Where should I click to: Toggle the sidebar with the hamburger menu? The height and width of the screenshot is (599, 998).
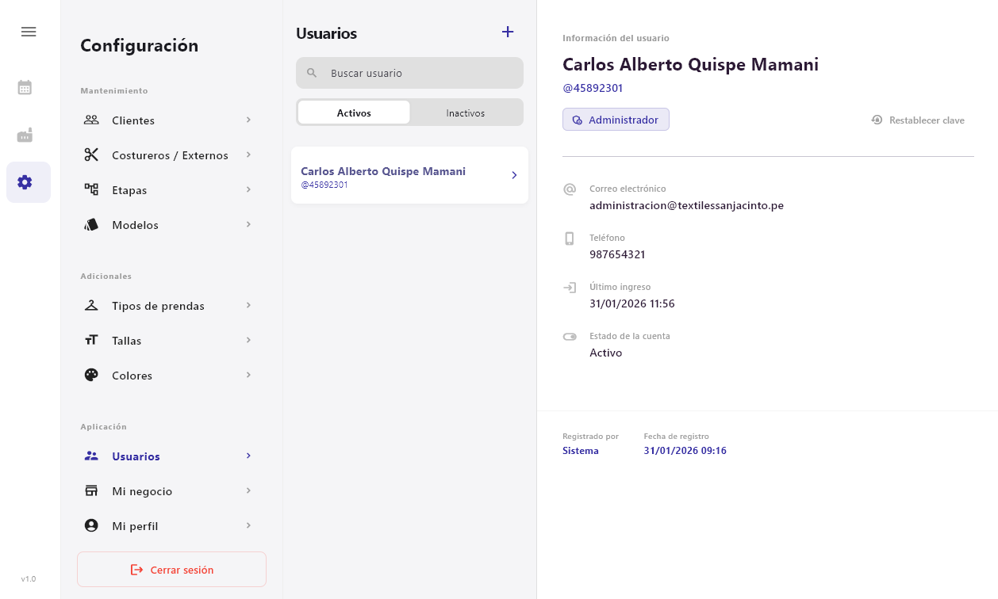click(29, 32)
